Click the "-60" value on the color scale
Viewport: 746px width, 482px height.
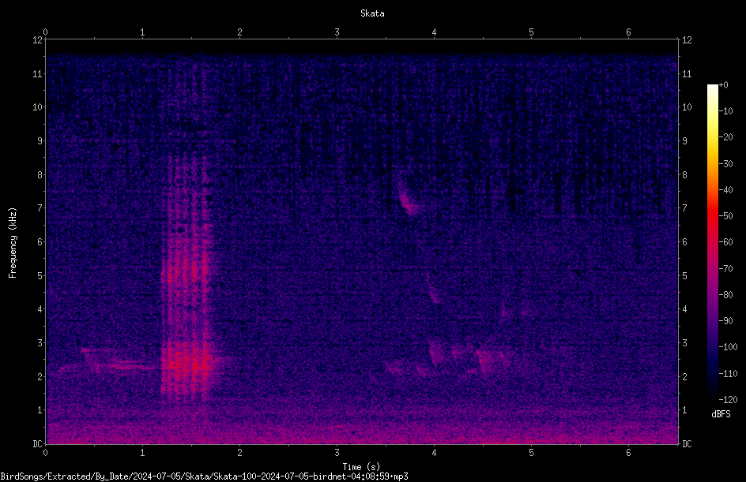click(x=725, y=242)
